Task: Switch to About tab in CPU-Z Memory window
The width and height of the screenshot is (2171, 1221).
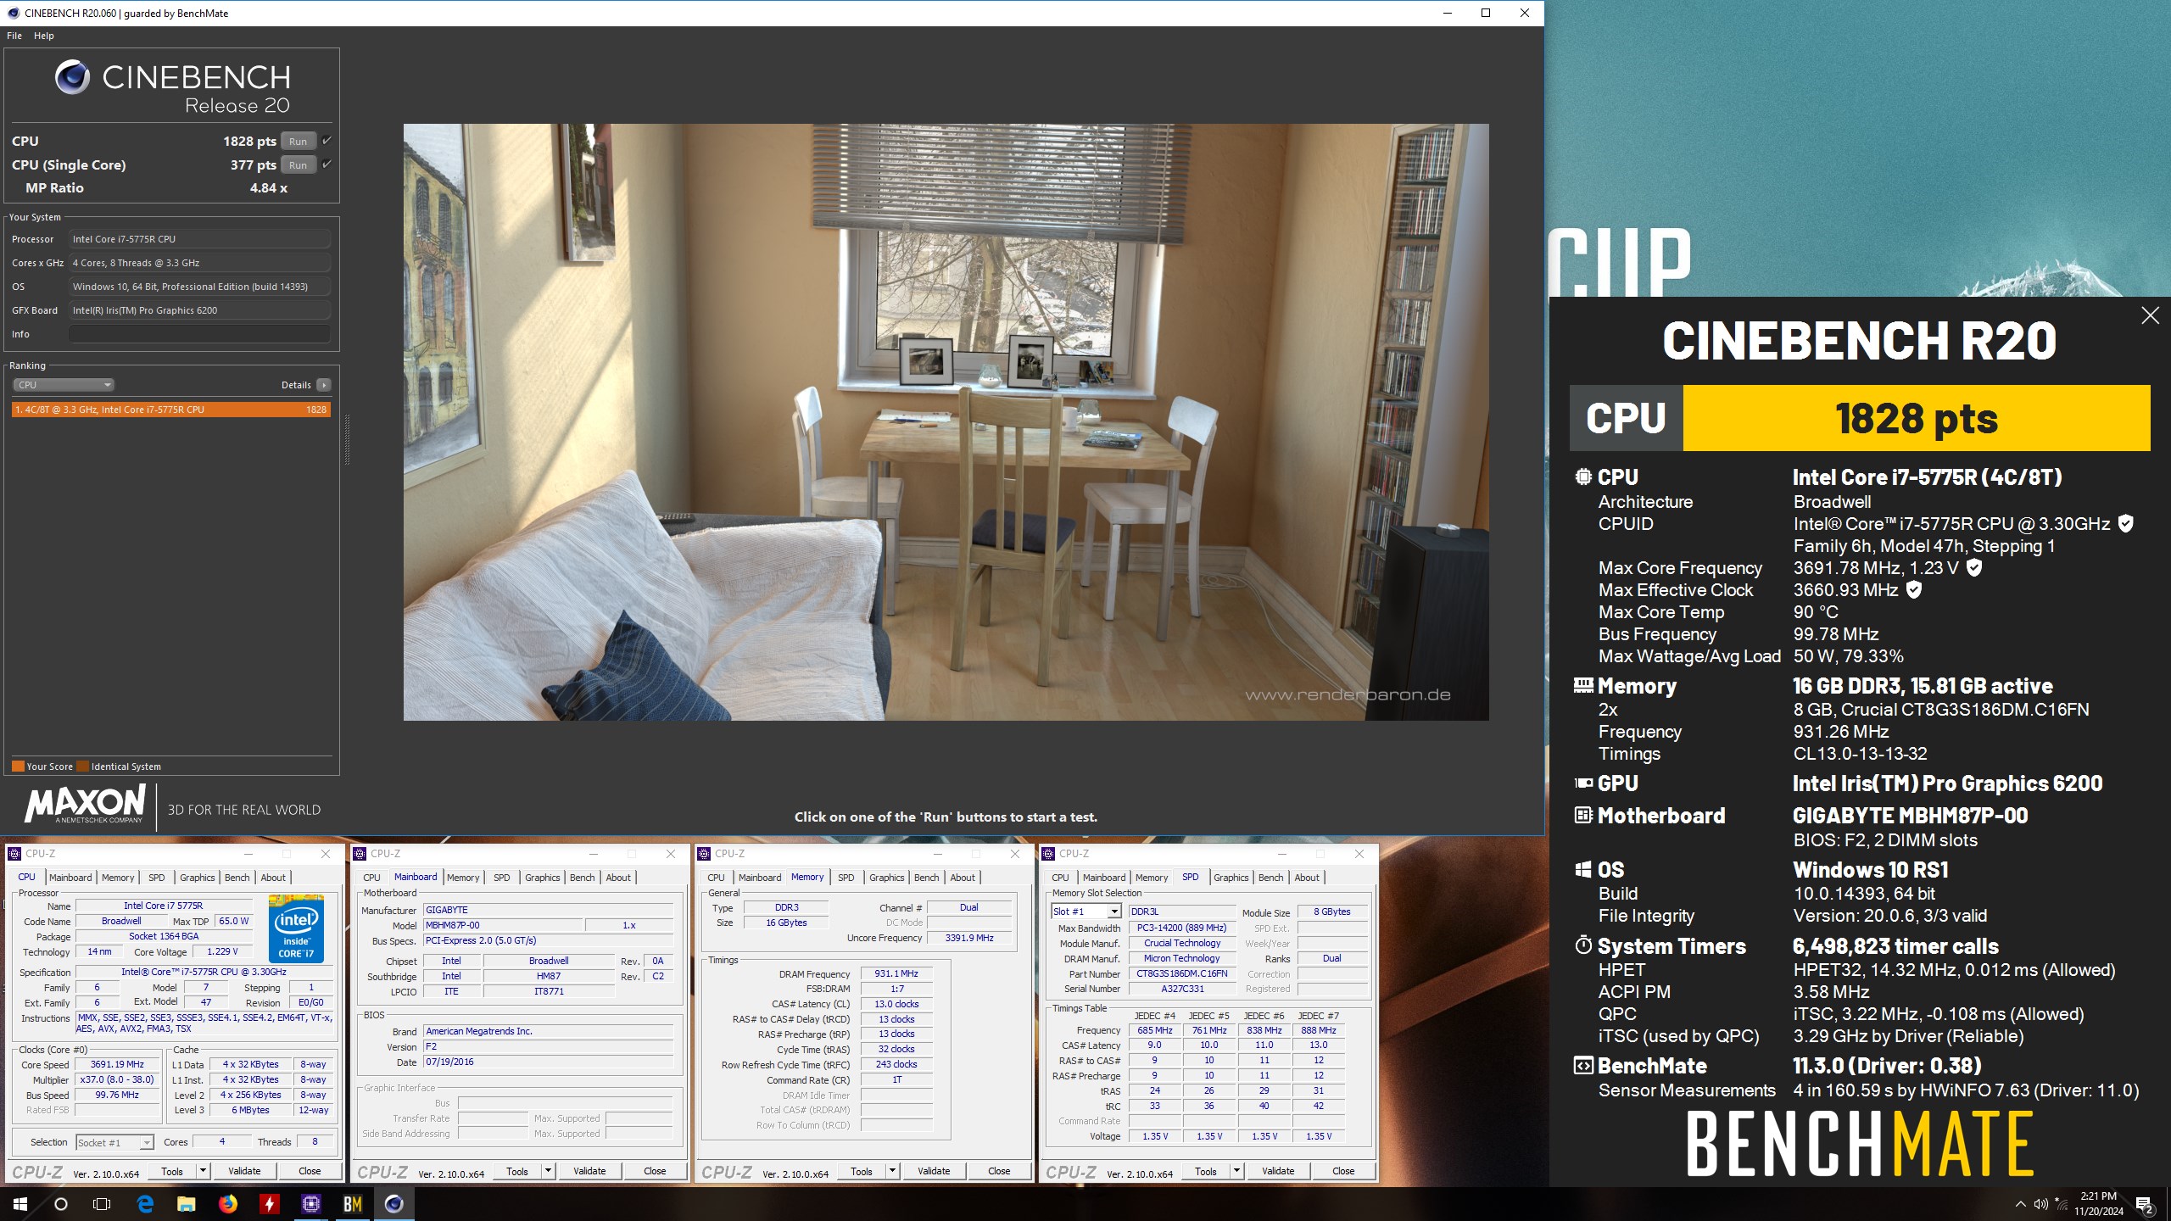Action: pos(963,878)
